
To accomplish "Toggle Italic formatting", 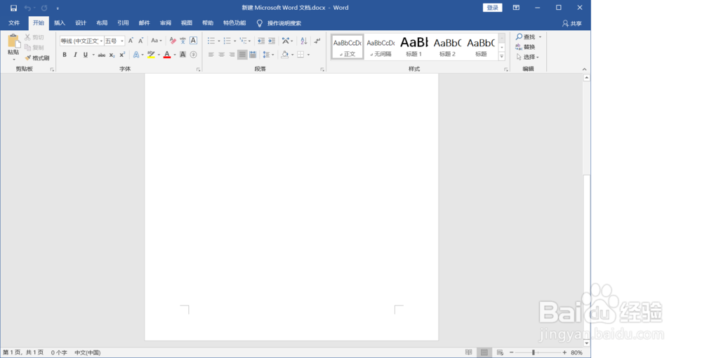I will [75, 55].
